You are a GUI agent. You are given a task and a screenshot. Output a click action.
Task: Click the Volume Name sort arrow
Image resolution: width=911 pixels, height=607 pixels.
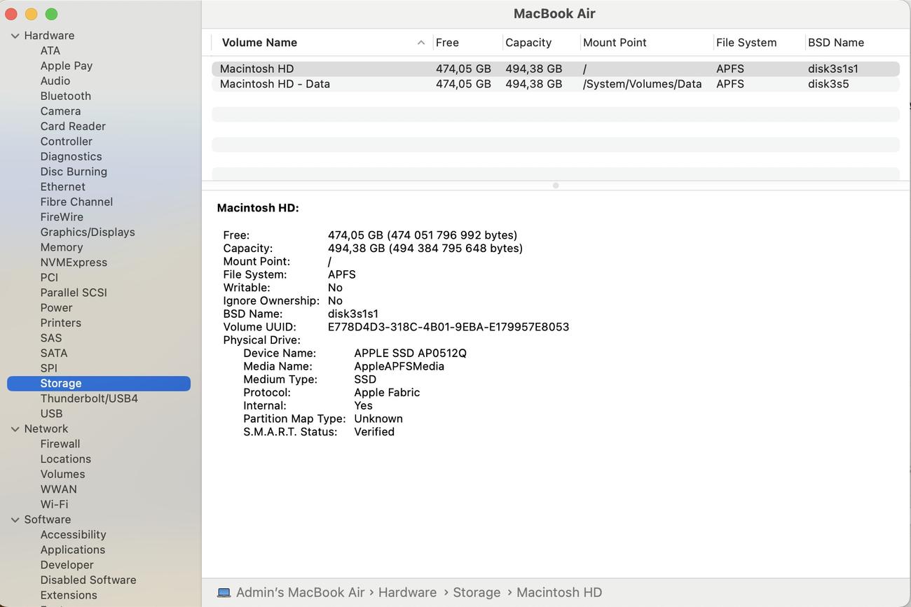click(421, 43)
